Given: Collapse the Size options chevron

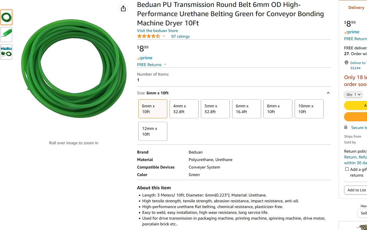Looking at the screenshot, I should [x=328, y=93].
